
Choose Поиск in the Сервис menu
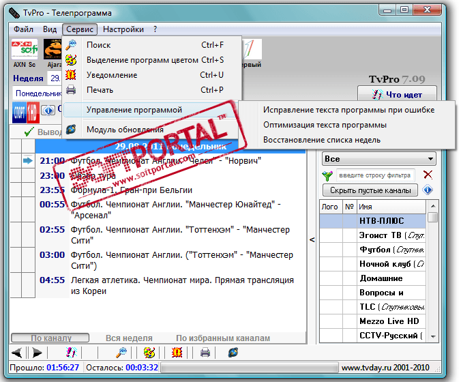152,45
